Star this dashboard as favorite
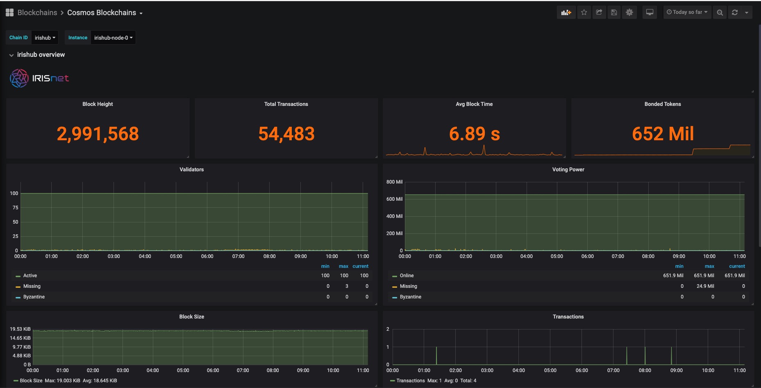Viewport: 761px width, 388px height. [584, 12]
